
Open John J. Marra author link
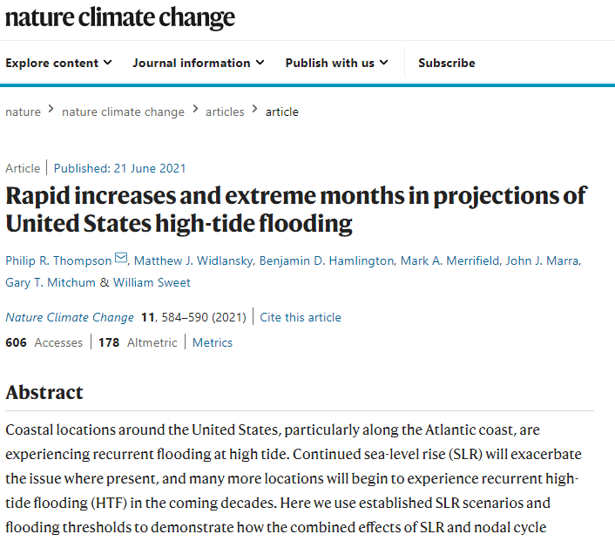[542, 260]
